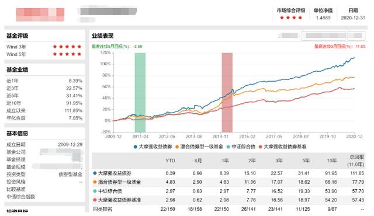
Task: Click the red dot in 大摩强收益债券基准 row
Action: pyautogui.click(x=95, y=200)
